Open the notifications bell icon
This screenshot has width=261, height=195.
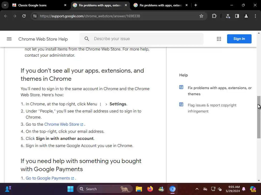click(244, 189)
